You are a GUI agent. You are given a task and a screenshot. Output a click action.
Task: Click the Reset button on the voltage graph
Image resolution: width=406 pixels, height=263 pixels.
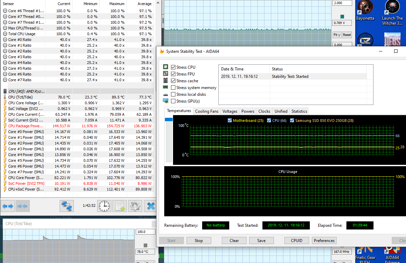[347, 35]
